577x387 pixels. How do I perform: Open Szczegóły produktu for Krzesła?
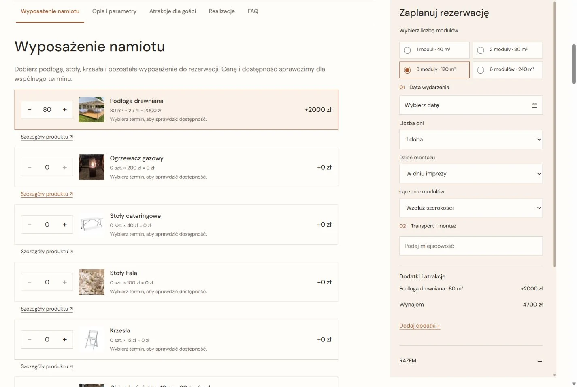pyautogui.click(x=47, y=367)
